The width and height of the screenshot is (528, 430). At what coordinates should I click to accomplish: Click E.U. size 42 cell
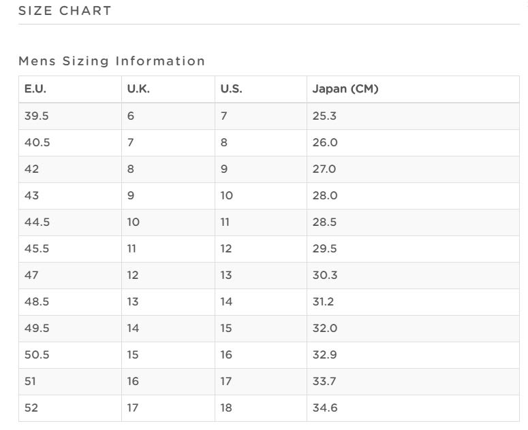click(x=32, y=169)
